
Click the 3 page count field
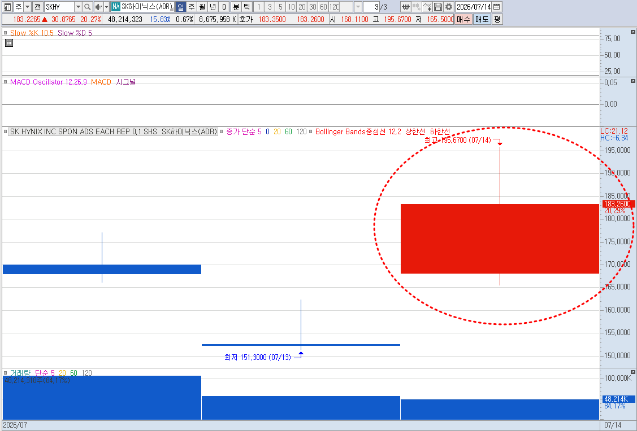pos(371,7)
